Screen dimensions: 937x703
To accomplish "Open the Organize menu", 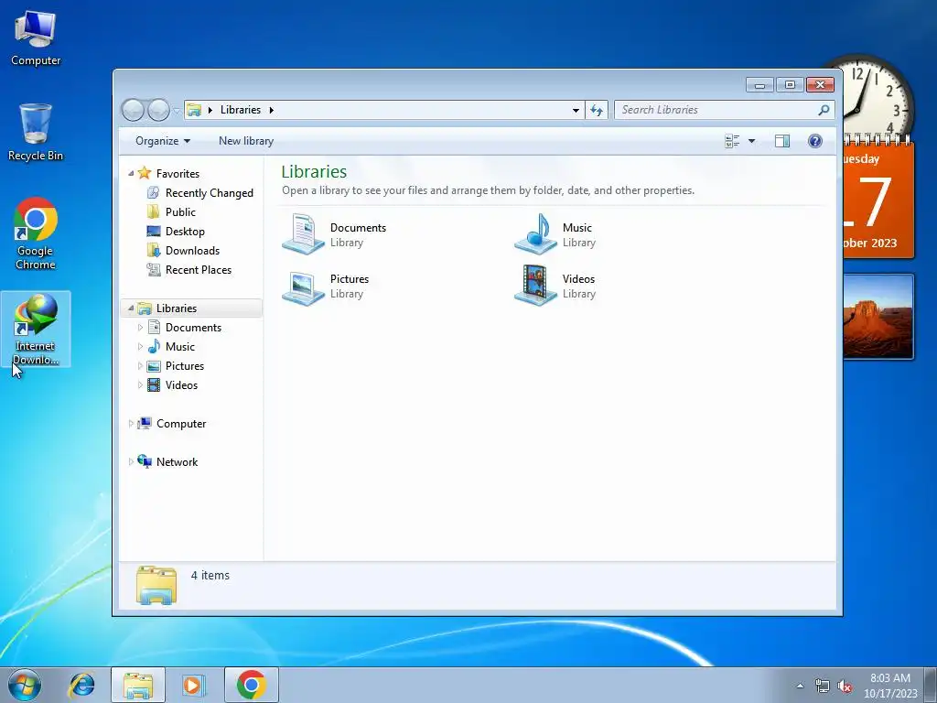I will pyautogui.click(x=163, y=141).
